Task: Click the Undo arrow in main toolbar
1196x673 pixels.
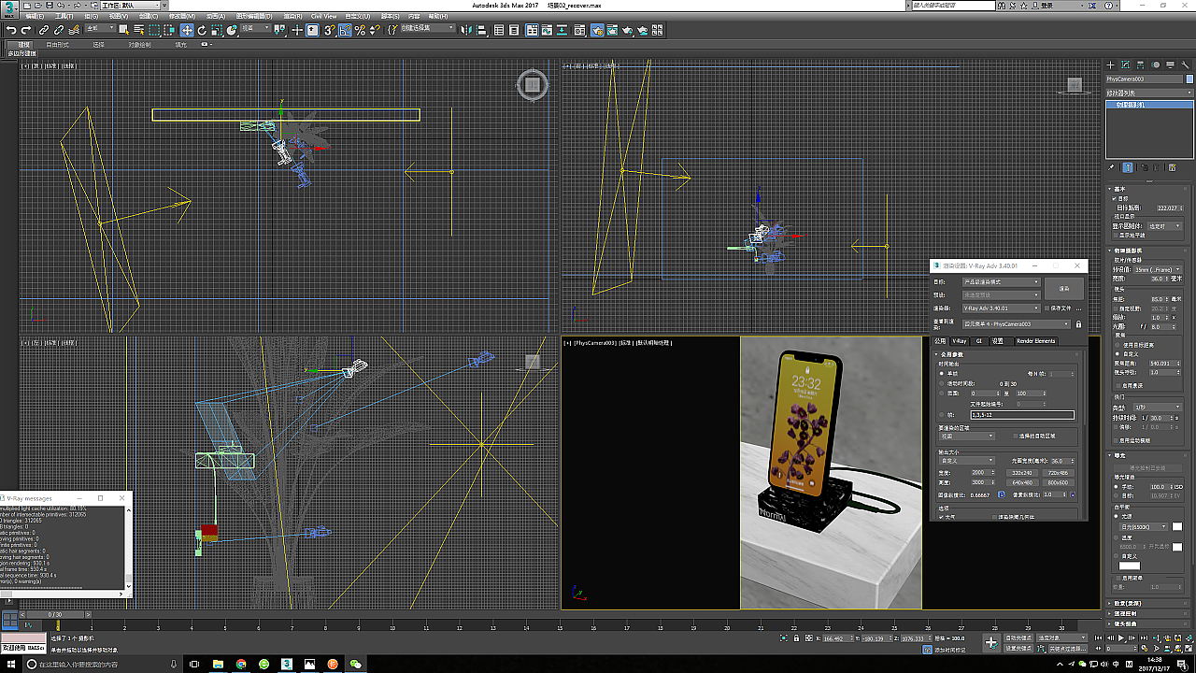Action: tap(11, 31)
